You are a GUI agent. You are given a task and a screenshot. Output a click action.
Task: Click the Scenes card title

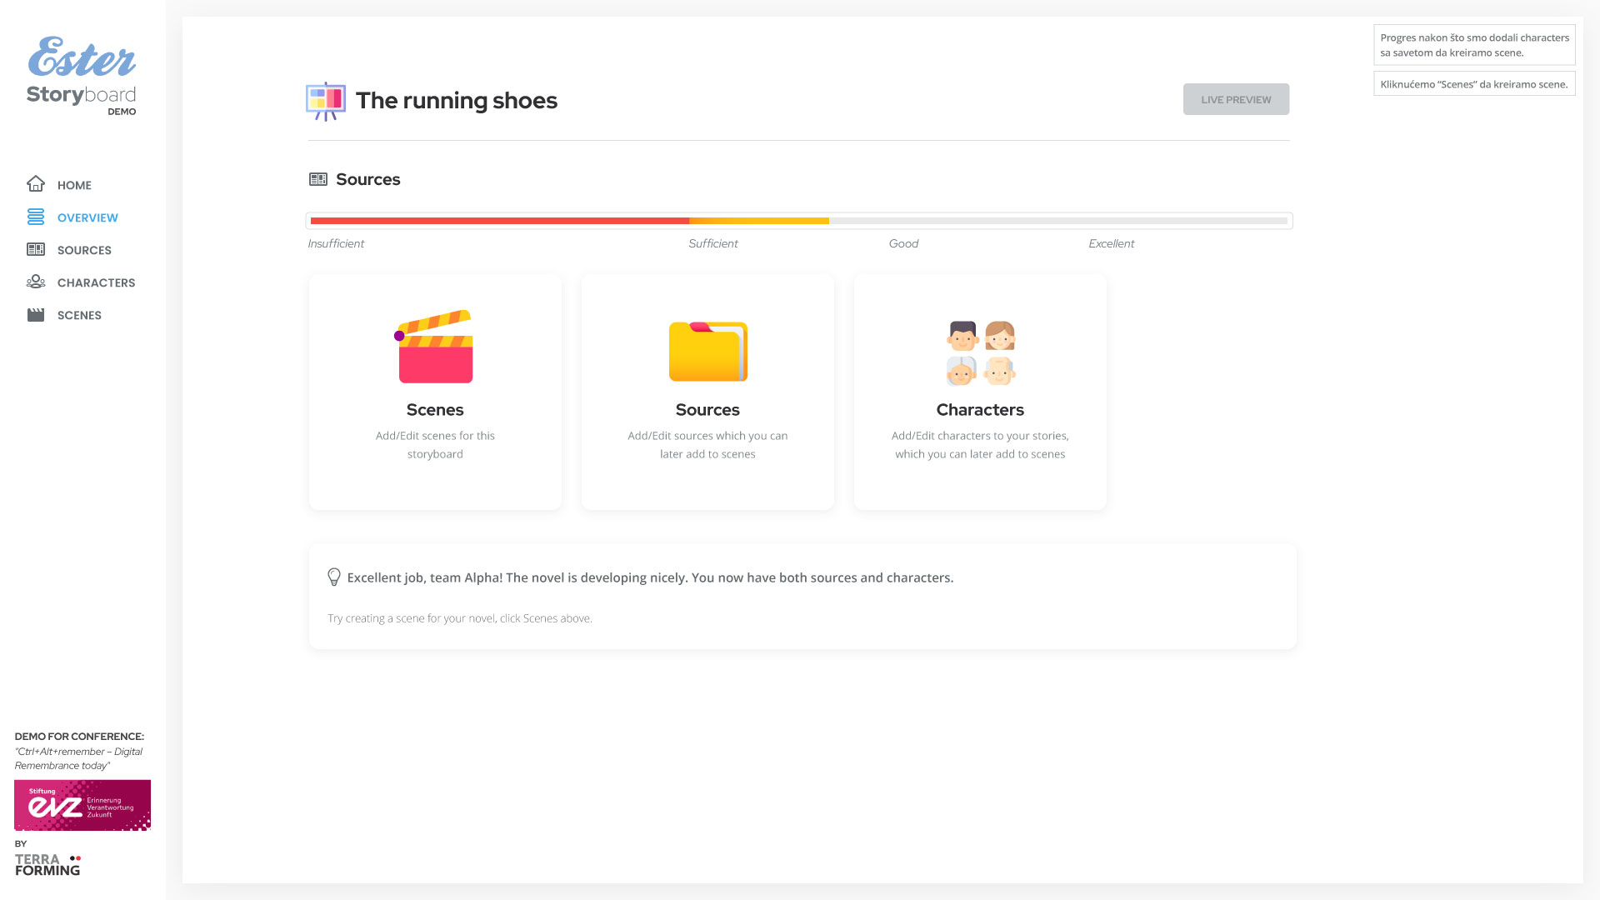click(435, 410)
